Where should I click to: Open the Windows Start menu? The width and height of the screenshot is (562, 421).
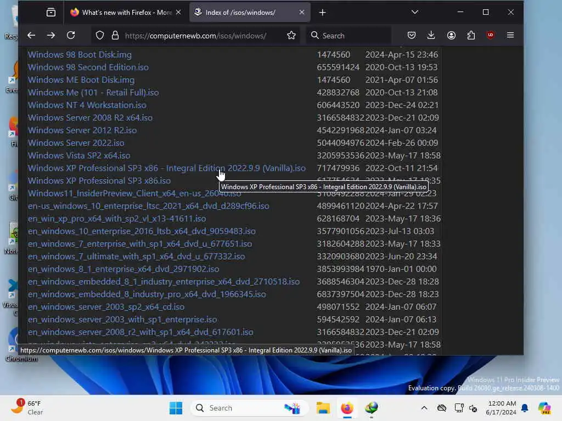pyautogui.click(x=176, y=408)
